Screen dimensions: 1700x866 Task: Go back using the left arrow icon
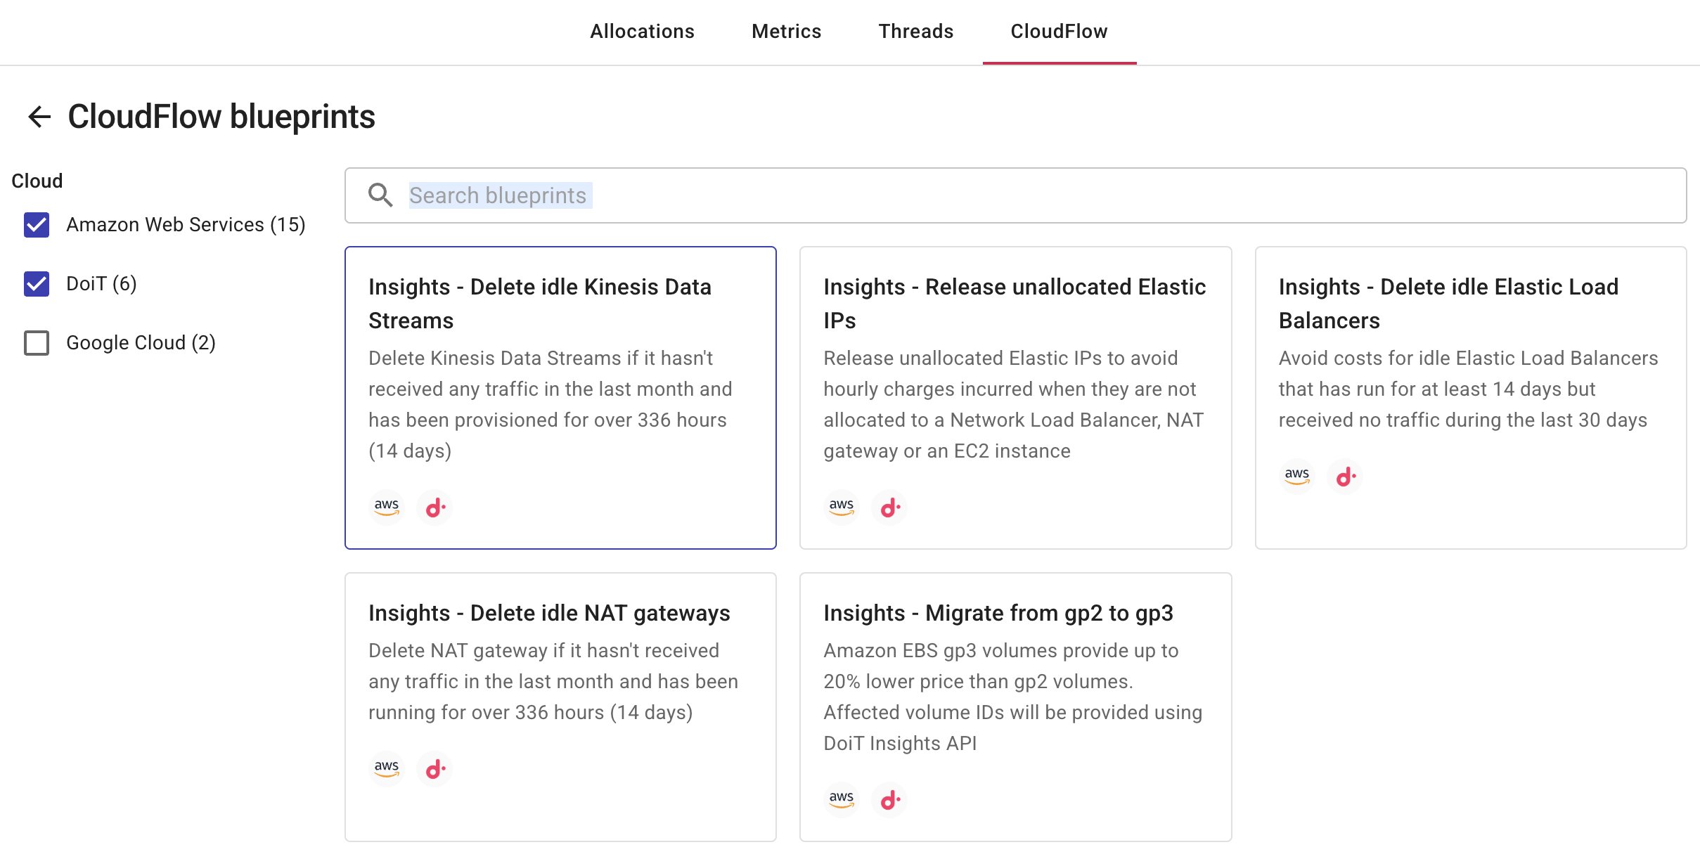(39, 117)
